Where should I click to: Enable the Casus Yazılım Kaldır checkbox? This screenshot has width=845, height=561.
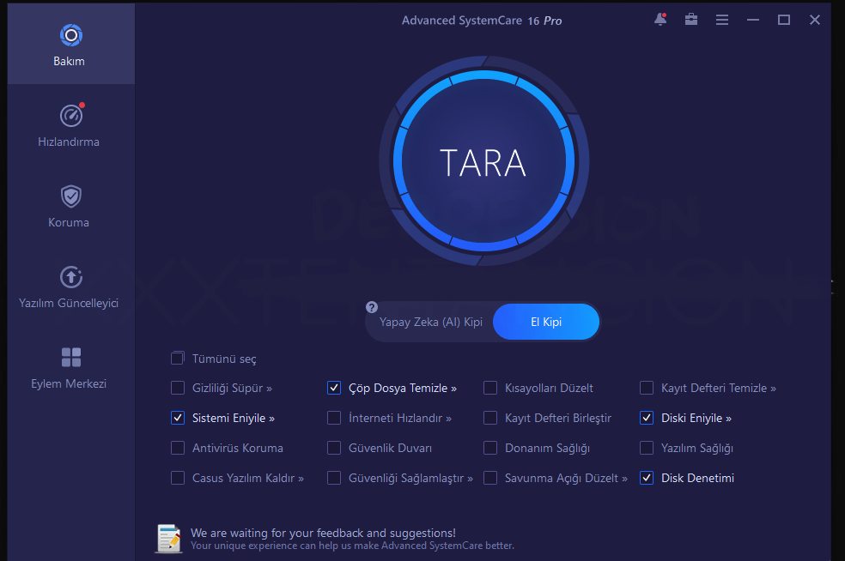tap(178, 478)
